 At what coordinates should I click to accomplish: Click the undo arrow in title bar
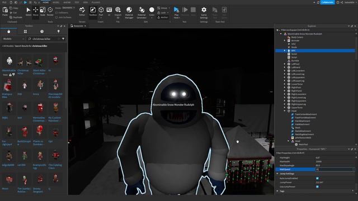35,2
